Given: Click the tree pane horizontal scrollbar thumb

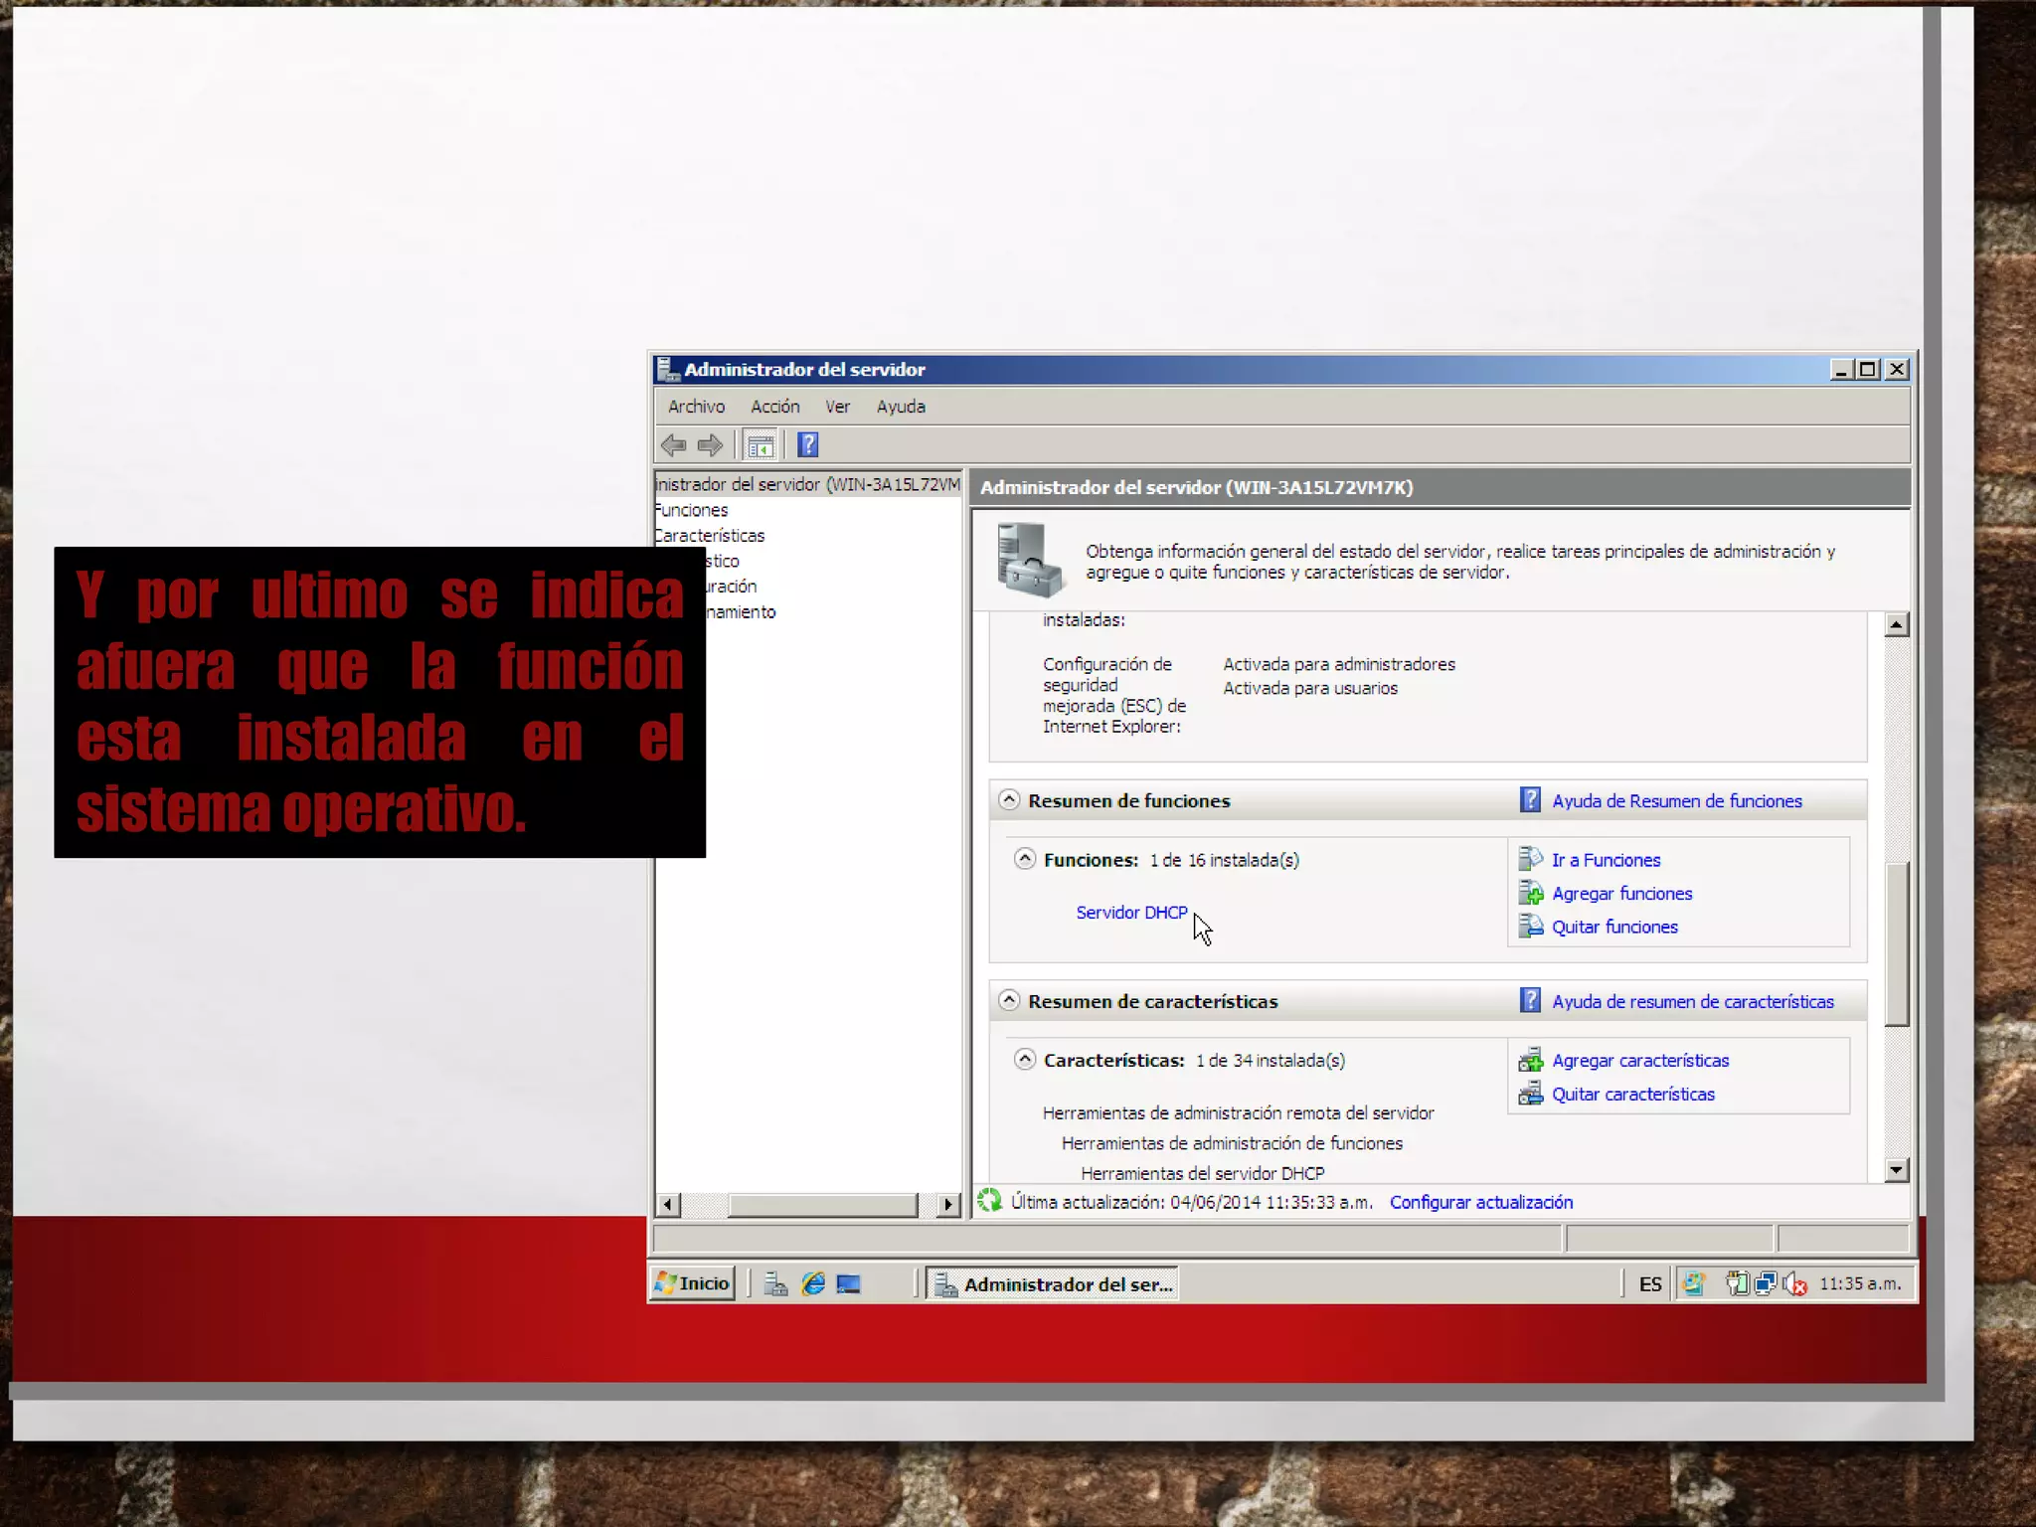Looking at the screenshot, I should (822, 1205).
